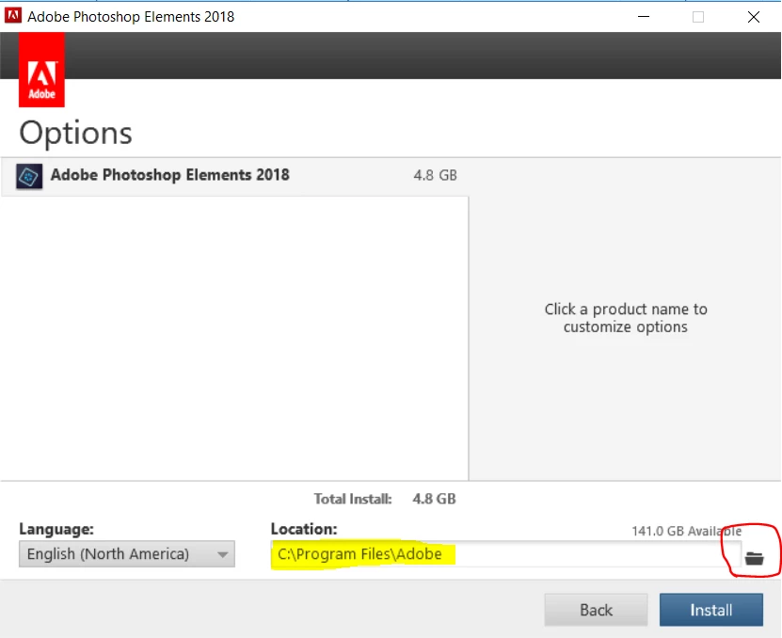Click the Options heading

[x=76, y=133]
